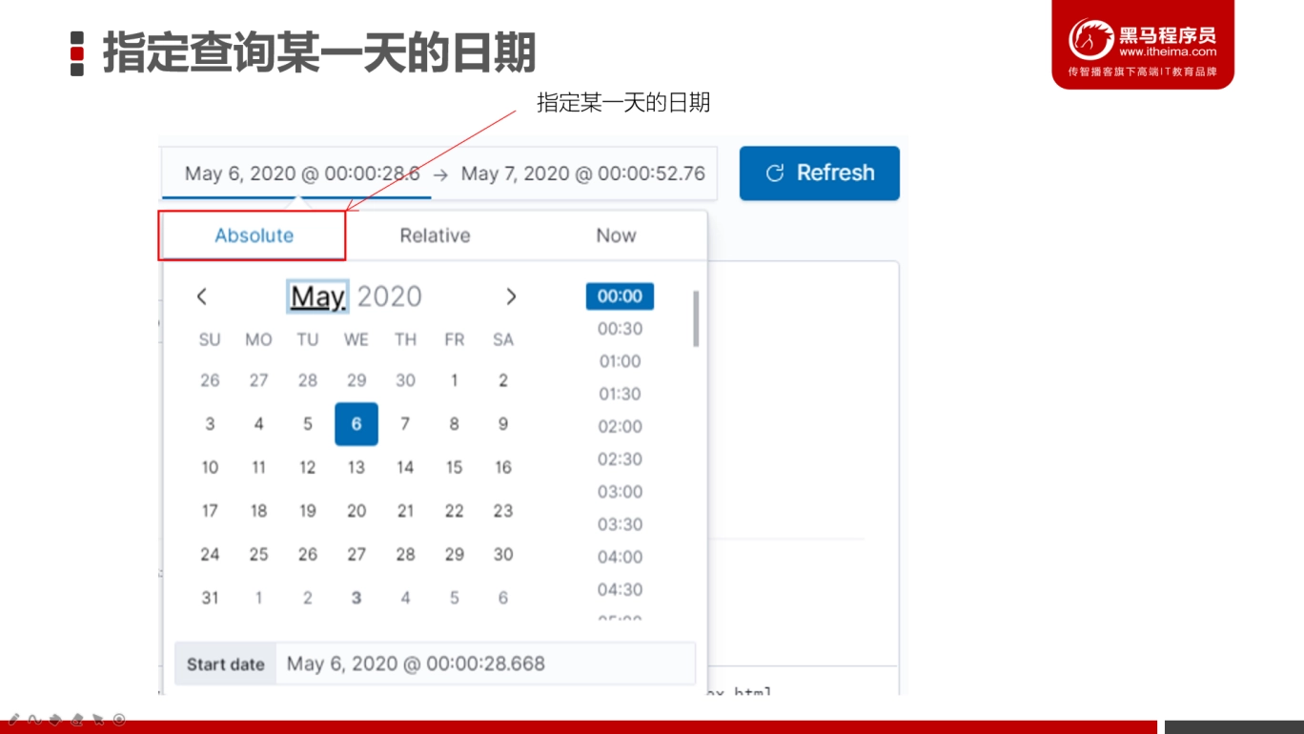Select day 13 in the calendar
Image resolution: width=1304 pixels, height=734 pixels.
(357, 467)
